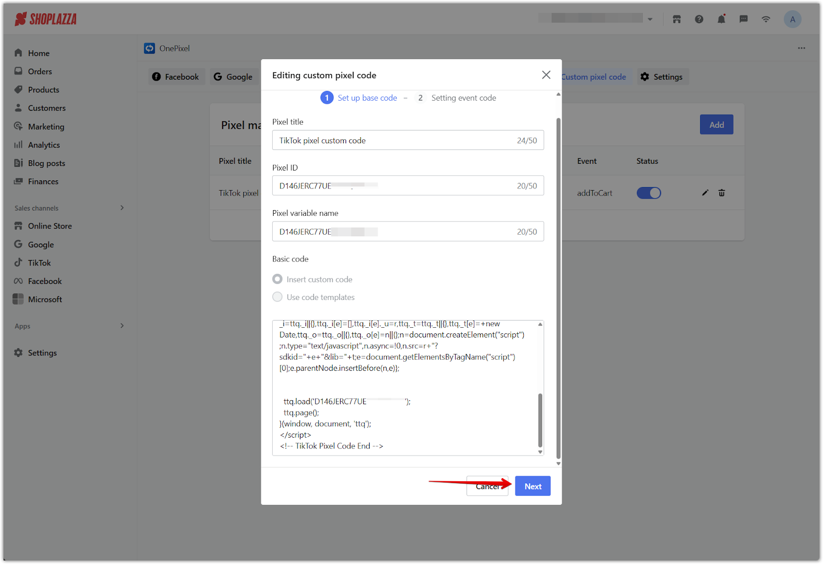823x564 pixels.
Task: Open the Microsoft sales channel
Action: 45,299
